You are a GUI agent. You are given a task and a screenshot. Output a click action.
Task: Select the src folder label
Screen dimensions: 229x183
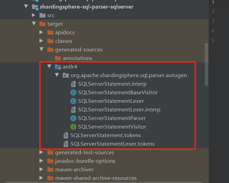[x=51, y=15]
